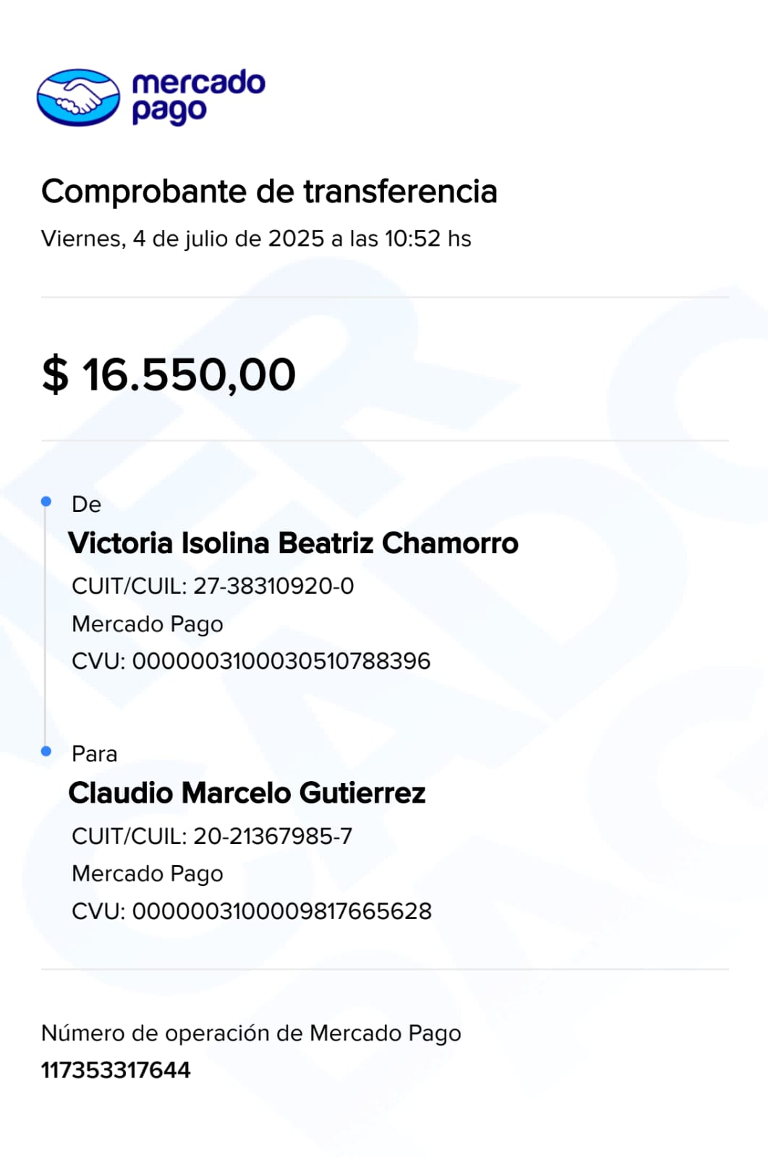Select operation number 117353317644
Image resolution: width=769 pixels, height=1157 pixels.
click(x=116, y=1070)
